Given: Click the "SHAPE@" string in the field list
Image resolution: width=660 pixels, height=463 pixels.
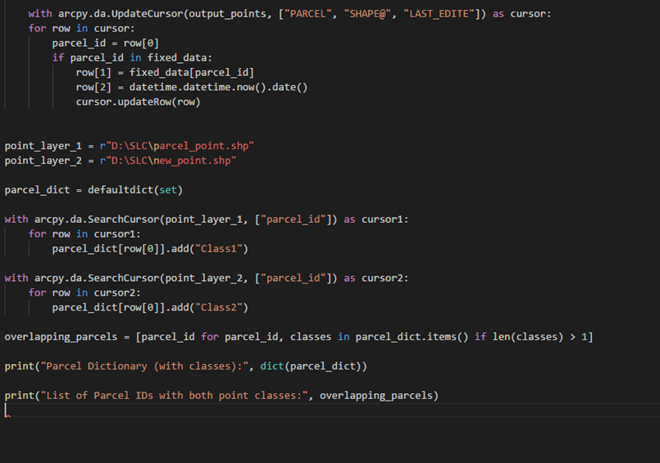Looking at the screenshot, I should pyautogui.click(x=370, y=14).
